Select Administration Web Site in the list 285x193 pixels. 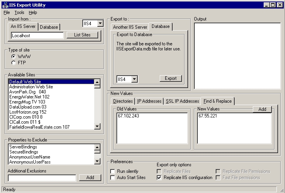51,87
